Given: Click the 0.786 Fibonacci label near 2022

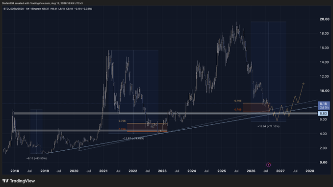Looking at the screenshot, I should 122,129.
